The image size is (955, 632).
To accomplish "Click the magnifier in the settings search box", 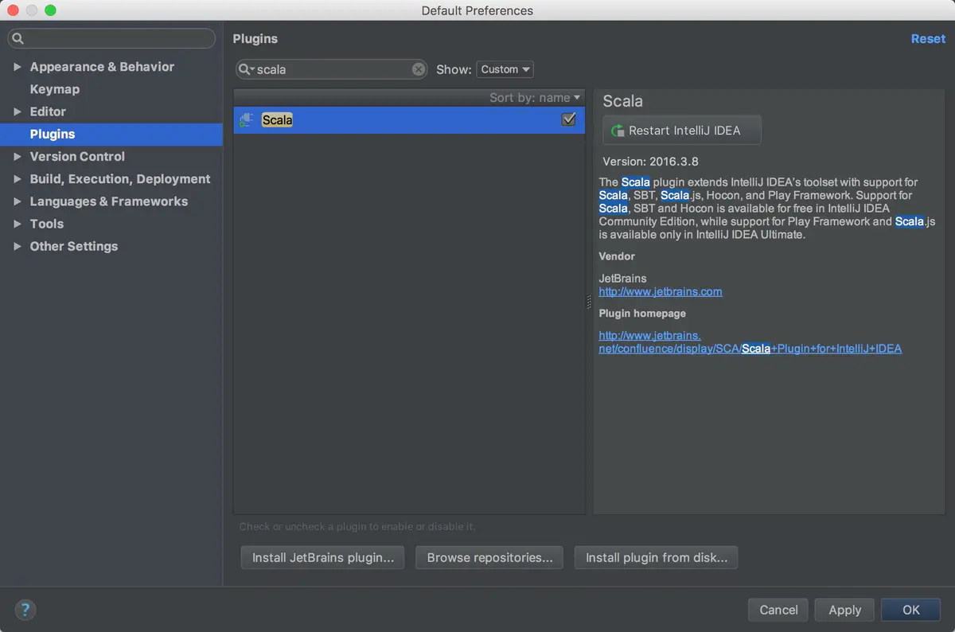I will coord(18,38).
